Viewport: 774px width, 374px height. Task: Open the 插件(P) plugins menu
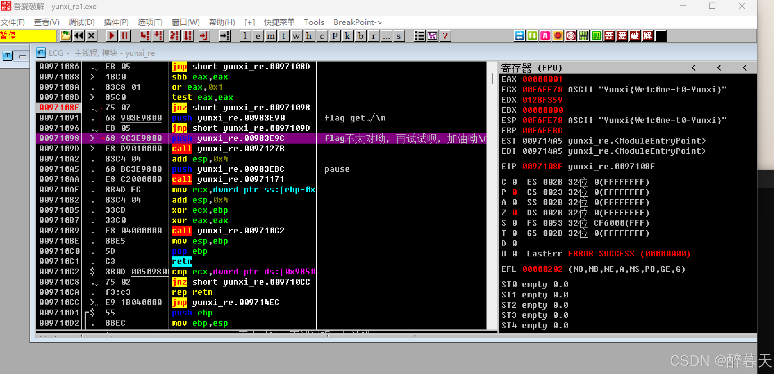pyautogui.click(x=116, y=22)
